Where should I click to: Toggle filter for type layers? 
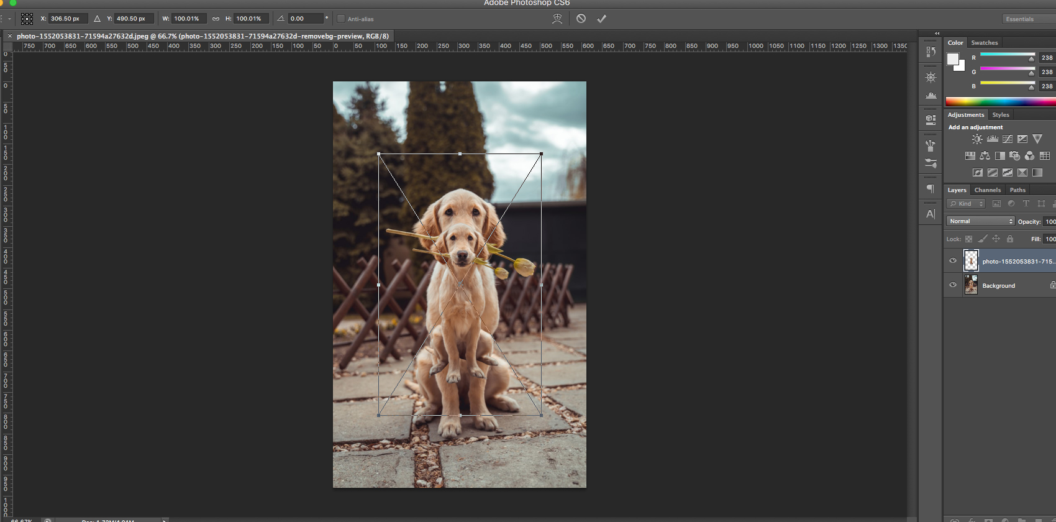(1026, 204)
